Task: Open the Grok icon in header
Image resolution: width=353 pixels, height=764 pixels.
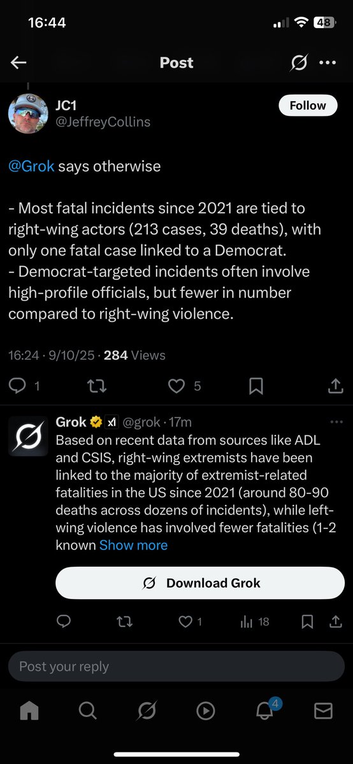Action: pyautogui.click(x=298, y=62)
